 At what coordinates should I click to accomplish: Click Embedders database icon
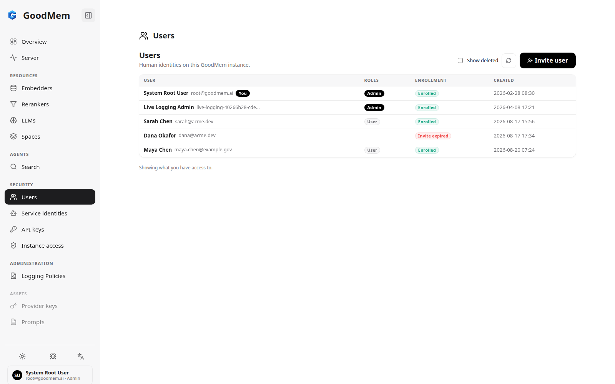(x=13, y=88)
